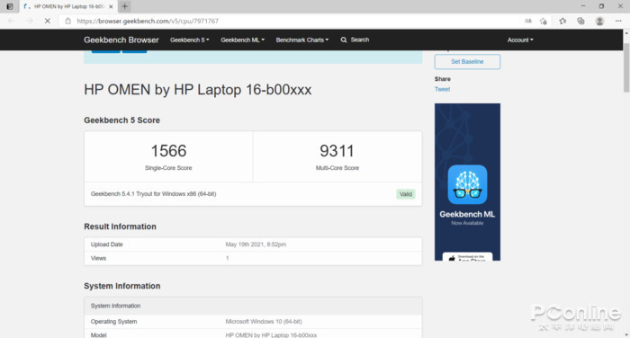This screenshot has height=338, width=630.
Task: Expand the Geekbench 5 dropdown
Action: click(x=190, y=40)
